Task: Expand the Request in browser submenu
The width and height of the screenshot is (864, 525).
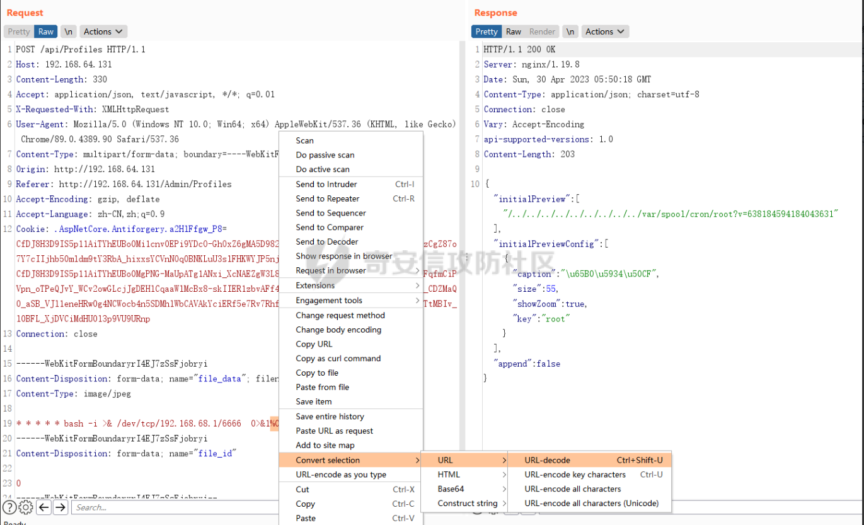Action: pos(351,271)
